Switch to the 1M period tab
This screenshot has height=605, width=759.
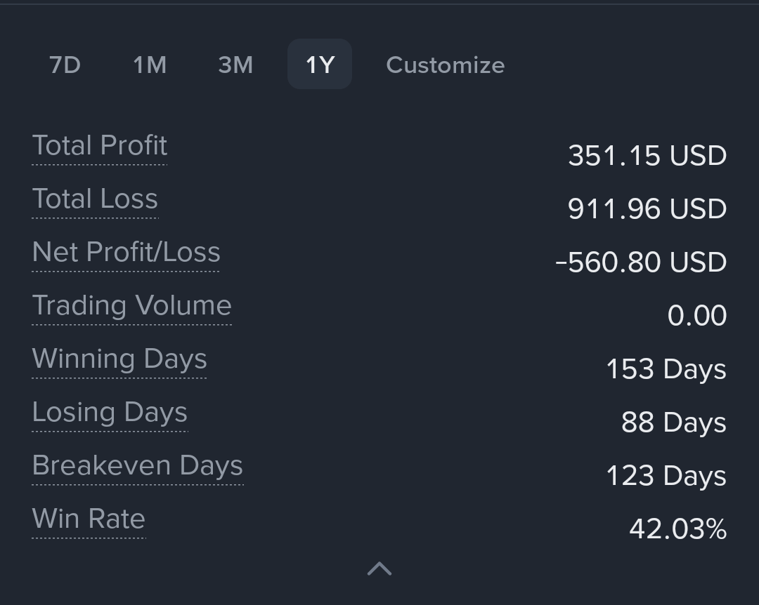coord(150,65)
